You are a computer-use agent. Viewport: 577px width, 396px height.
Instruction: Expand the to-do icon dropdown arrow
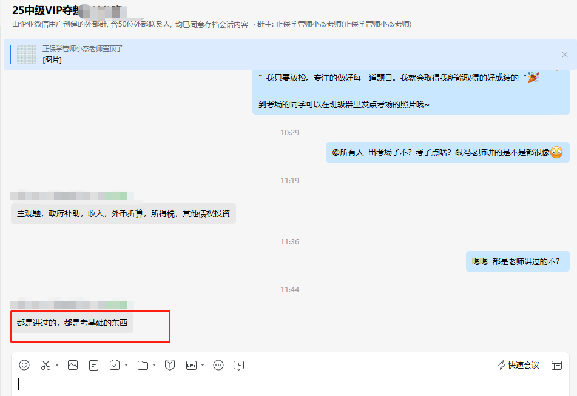coord(126,365)
